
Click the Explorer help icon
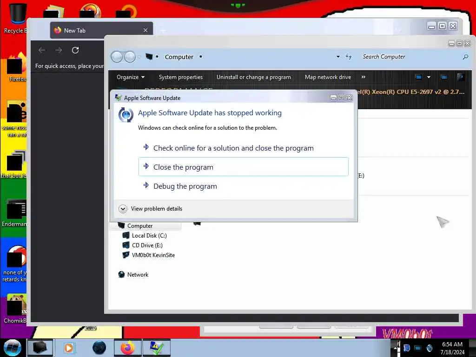pos(461,77)
